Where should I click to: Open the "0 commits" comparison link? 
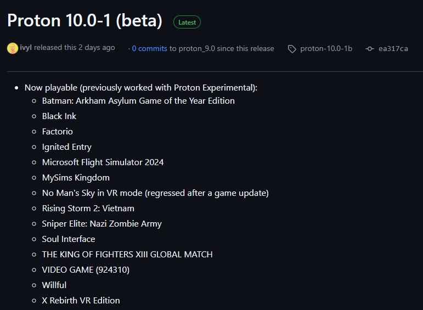pyautogui.click(x=149, y=48)
